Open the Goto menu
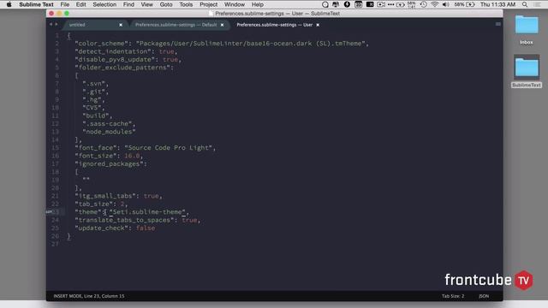This screenshot has height=308, width=548. (166, 4)
